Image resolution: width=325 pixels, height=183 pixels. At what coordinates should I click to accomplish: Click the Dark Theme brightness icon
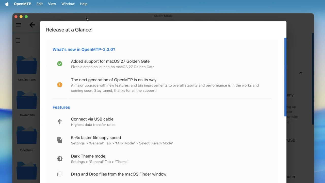pyautogui.click(x=60, y=159)
